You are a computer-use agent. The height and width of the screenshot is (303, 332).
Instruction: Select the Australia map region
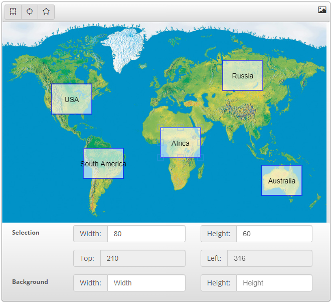pos(282,180)
